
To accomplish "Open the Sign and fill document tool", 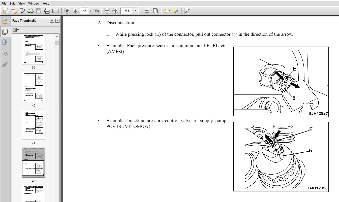I will pyautogui.click(x=22, y=11).
